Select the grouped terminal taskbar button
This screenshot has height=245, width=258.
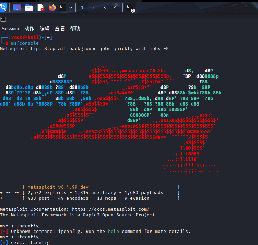coord(130,8)
